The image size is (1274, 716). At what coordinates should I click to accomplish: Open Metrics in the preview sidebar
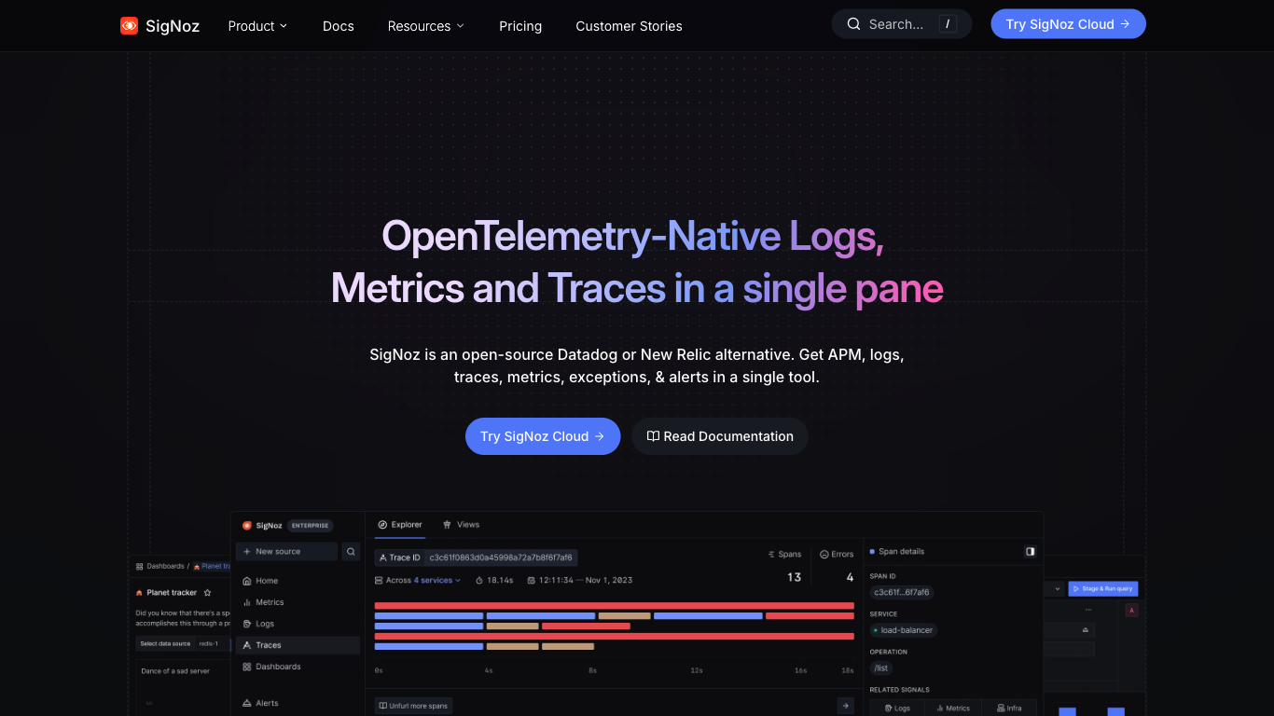(263, 602)
